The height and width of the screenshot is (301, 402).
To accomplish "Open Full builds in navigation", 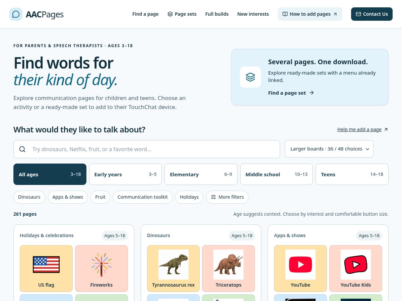I will pos(217,14).
